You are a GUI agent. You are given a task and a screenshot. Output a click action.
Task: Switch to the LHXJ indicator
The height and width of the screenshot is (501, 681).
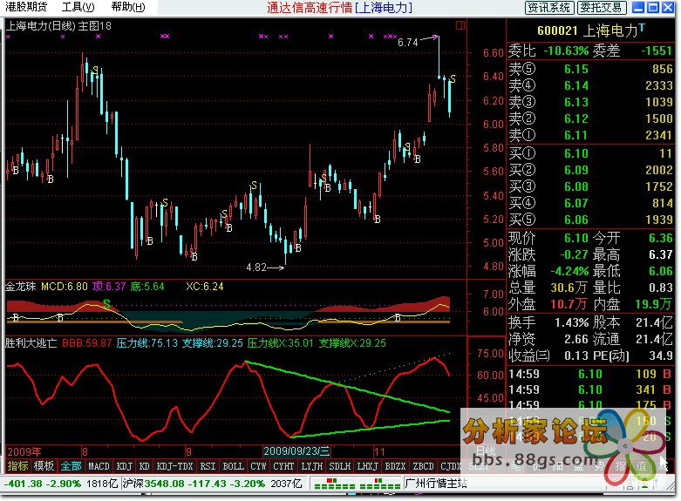coord(367,466)
